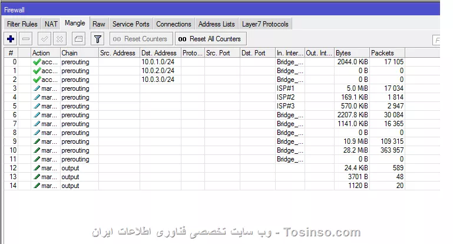Viewport: 453px width, 244px height.
Task: Click the accept icon in rule 1
Action: 37,71
